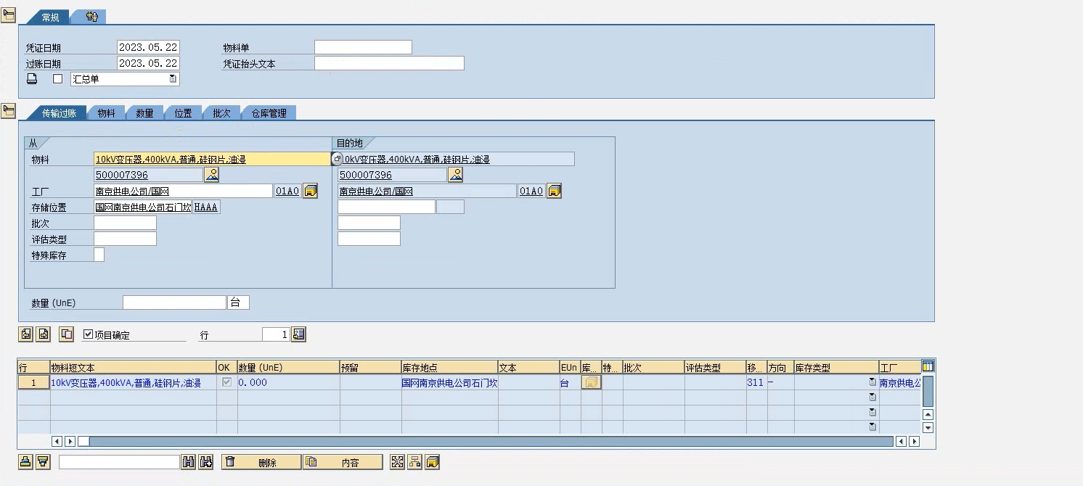Open the 数量 tab

(x=144, y=113)
